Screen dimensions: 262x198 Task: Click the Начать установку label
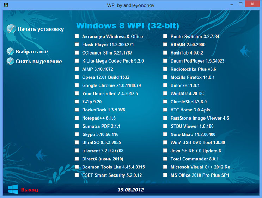[41, 29]
